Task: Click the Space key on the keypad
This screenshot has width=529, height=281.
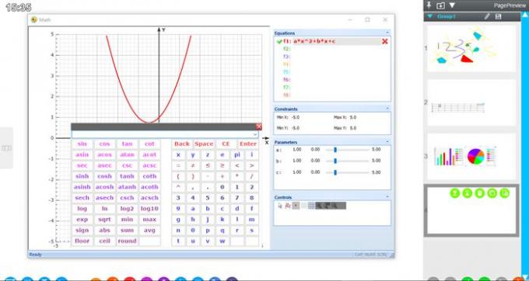Action: [x=204, y=144]
